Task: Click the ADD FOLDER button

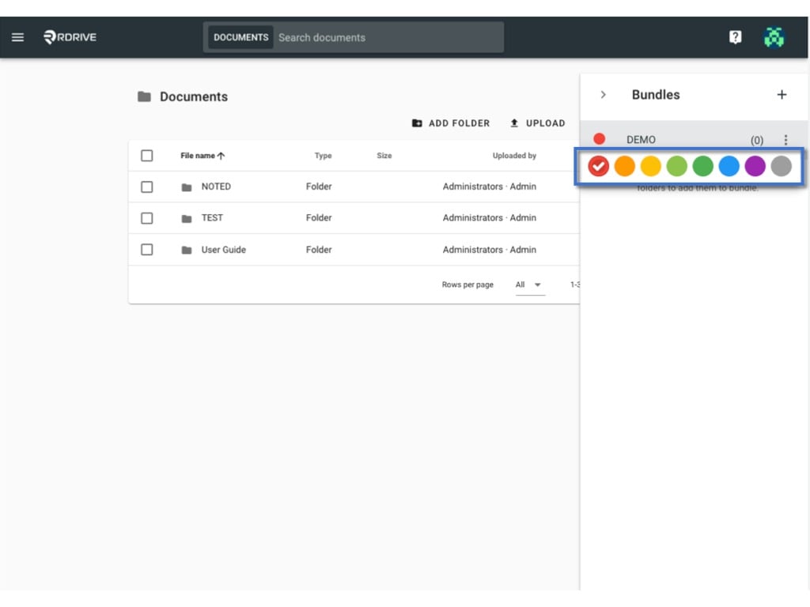Action: click(450, 123)
